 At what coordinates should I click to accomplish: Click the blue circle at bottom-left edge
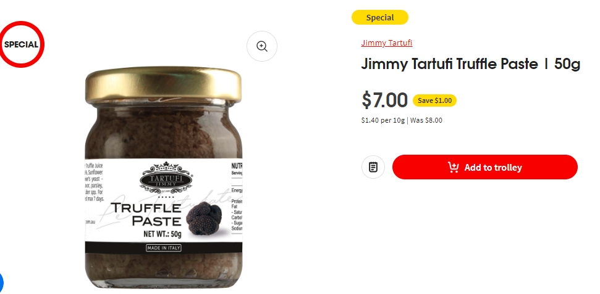click(1, 284)
